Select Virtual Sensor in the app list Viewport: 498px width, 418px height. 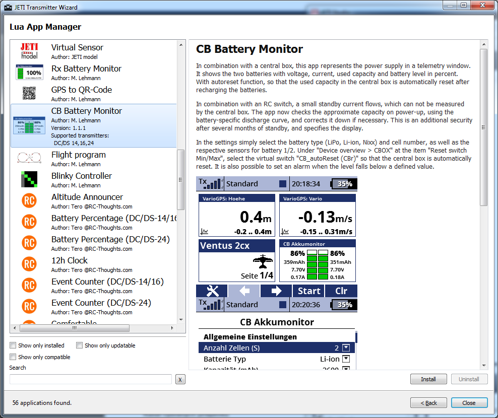pos(94,51)
